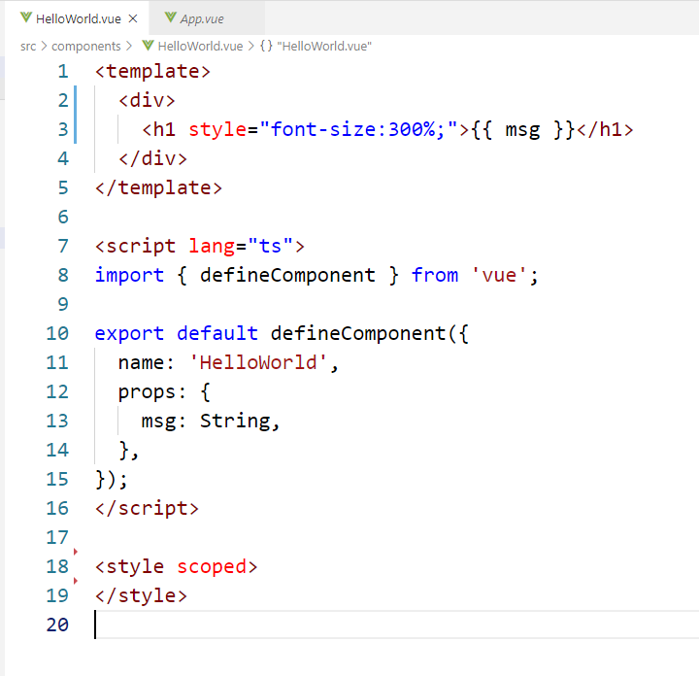Click defineComponent in the import statement

coord(287,275)
